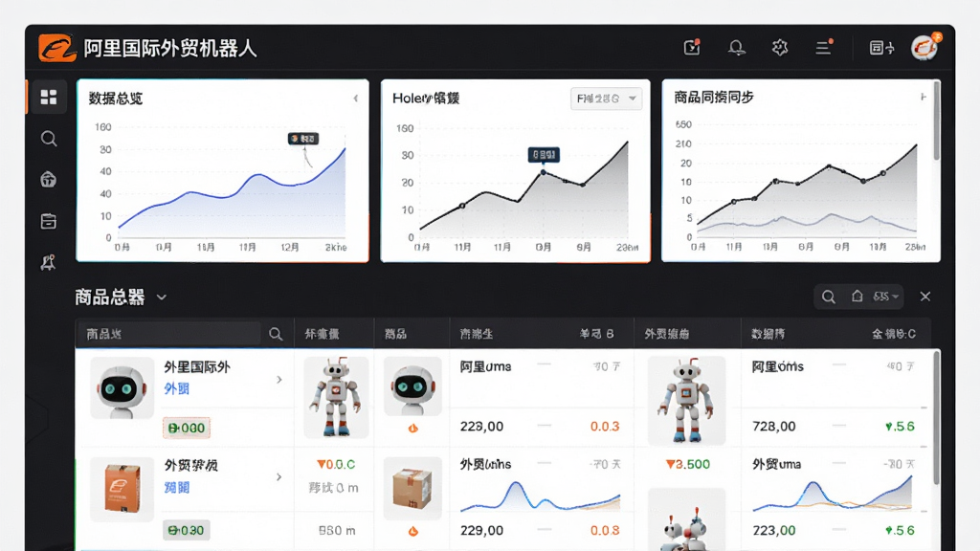Open the user avatar in the top right
This screenshot has width=980, height=551.
pyautogui.click(x=925, y=48)
